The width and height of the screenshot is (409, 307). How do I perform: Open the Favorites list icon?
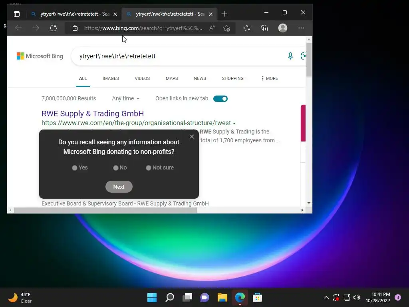[247, 28]
